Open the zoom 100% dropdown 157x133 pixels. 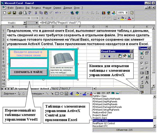(x=127, y=13)
